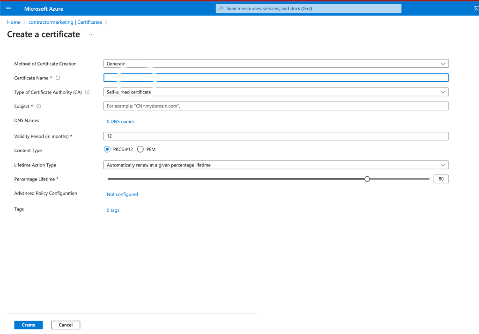
Task: Click the Create button
Action: (29, 325)
